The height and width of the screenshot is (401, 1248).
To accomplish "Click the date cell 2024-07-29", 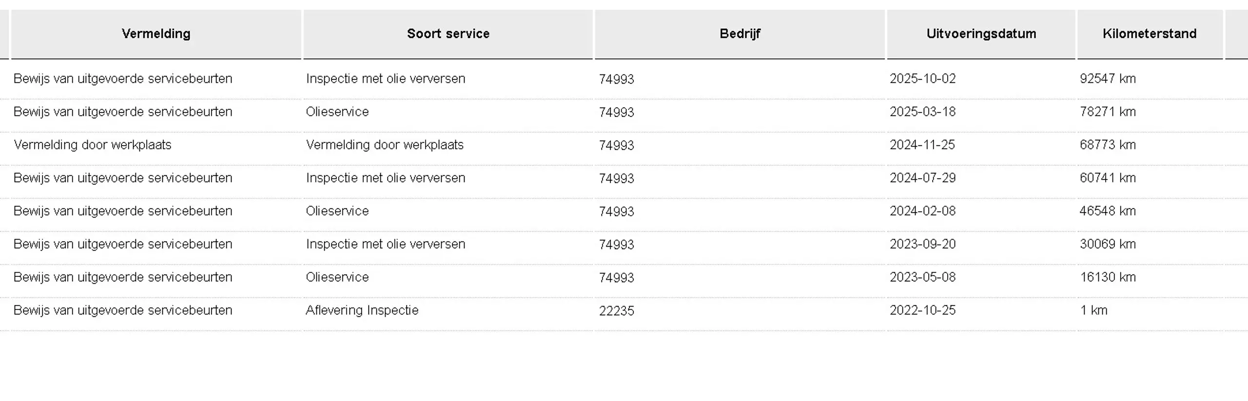I will [922, 178].
